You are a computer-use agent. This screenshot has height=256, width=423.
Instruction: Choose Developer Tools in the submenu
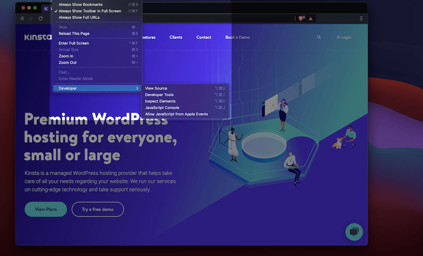(x=159, y=95)
